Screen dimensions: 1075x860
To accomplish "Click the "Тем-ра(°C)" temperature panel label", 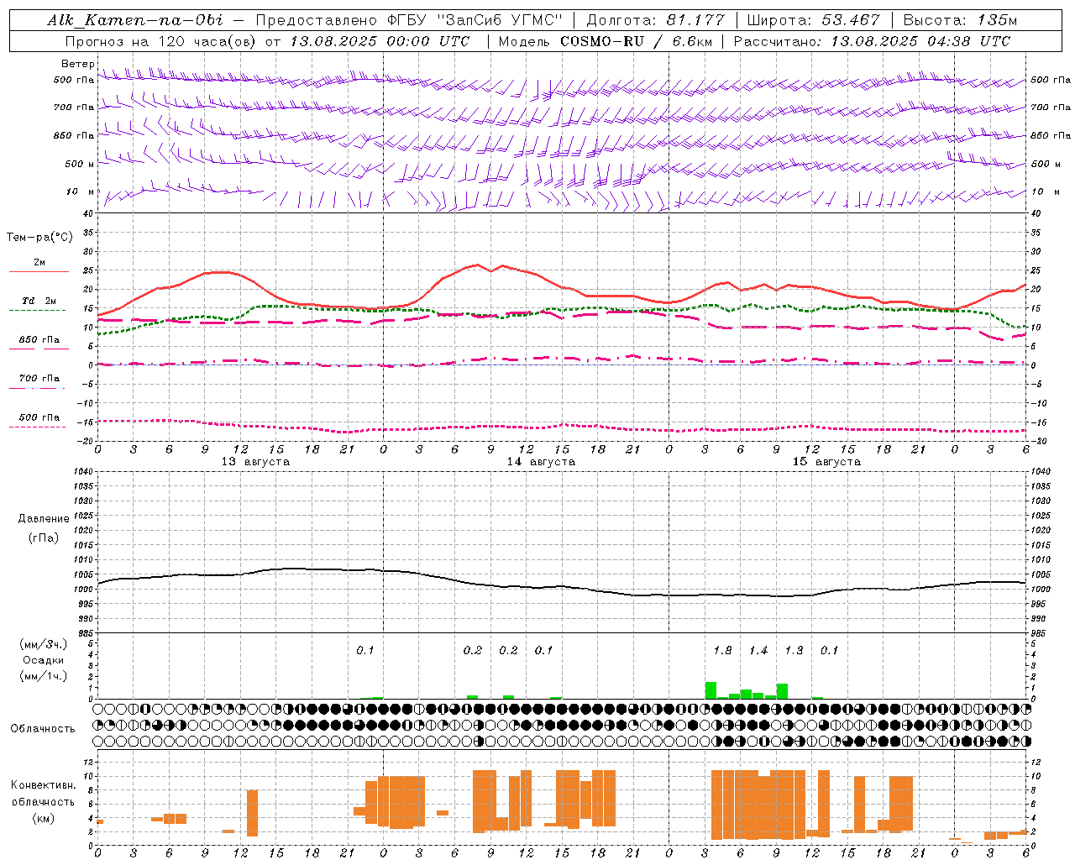I will (39, 238).
